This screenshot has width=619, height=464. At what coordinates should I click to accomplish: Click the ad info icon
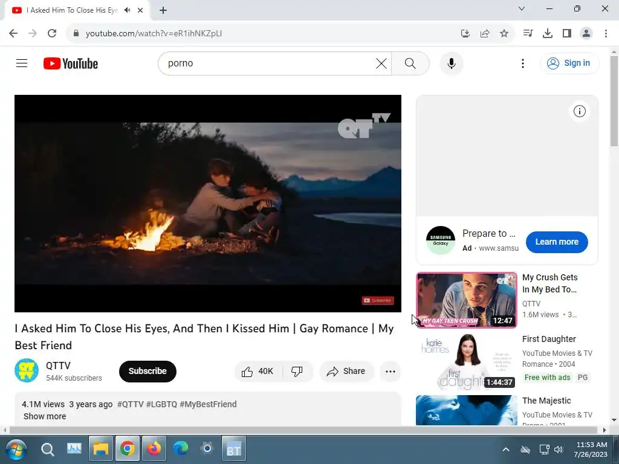(x=579, y=111)
